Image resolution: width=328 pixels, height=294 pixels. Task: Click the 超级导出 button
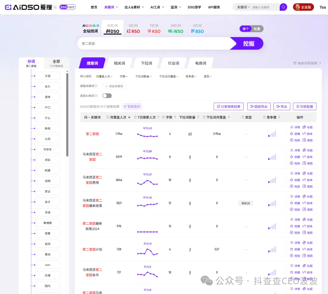click(259, 107)
